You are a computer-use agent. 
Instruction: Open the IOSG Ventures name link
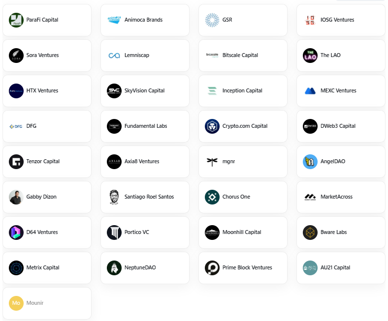tap(337, 20)
